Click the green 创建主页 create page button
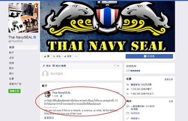Image resolution: width=188 pixels, height=121 pixels. (14, 91)
